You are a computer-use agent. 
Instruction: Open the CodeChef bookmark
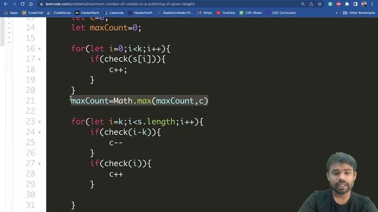click(33, 13)
